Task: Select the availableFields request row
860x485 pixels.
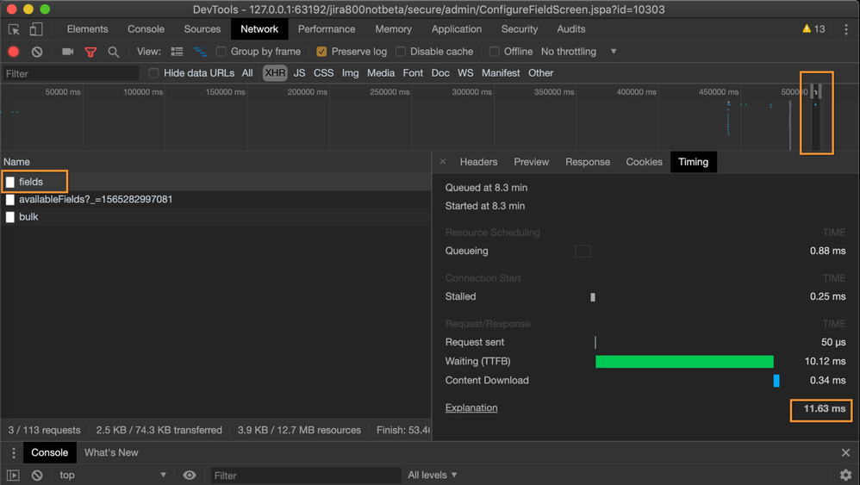Action: click(x=216, y=200)
